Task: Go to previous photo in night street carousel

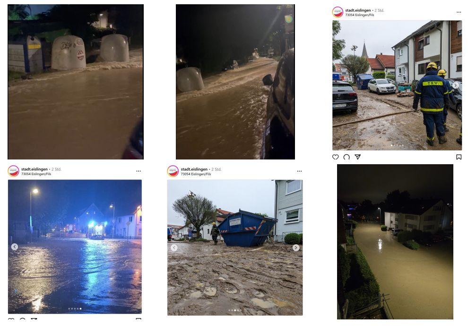Action: 15,247
